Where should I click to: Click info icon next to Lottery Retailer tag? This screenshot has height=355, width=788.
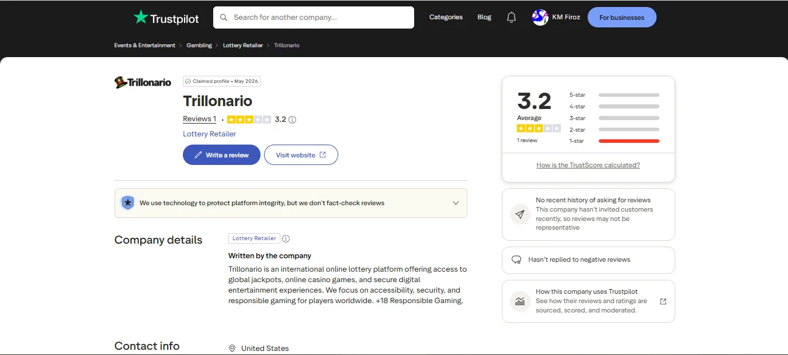pos(286,238)
